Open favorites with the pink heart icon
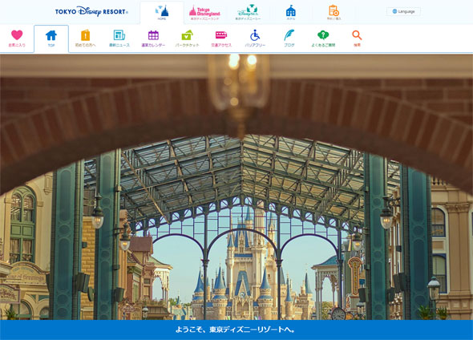Screen dimensions: 473x340 pyautogui.click(x=17, y=38)
